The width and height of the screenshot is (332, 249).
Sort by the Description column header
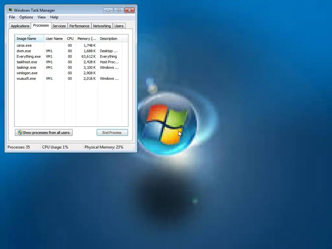(110, 39)
